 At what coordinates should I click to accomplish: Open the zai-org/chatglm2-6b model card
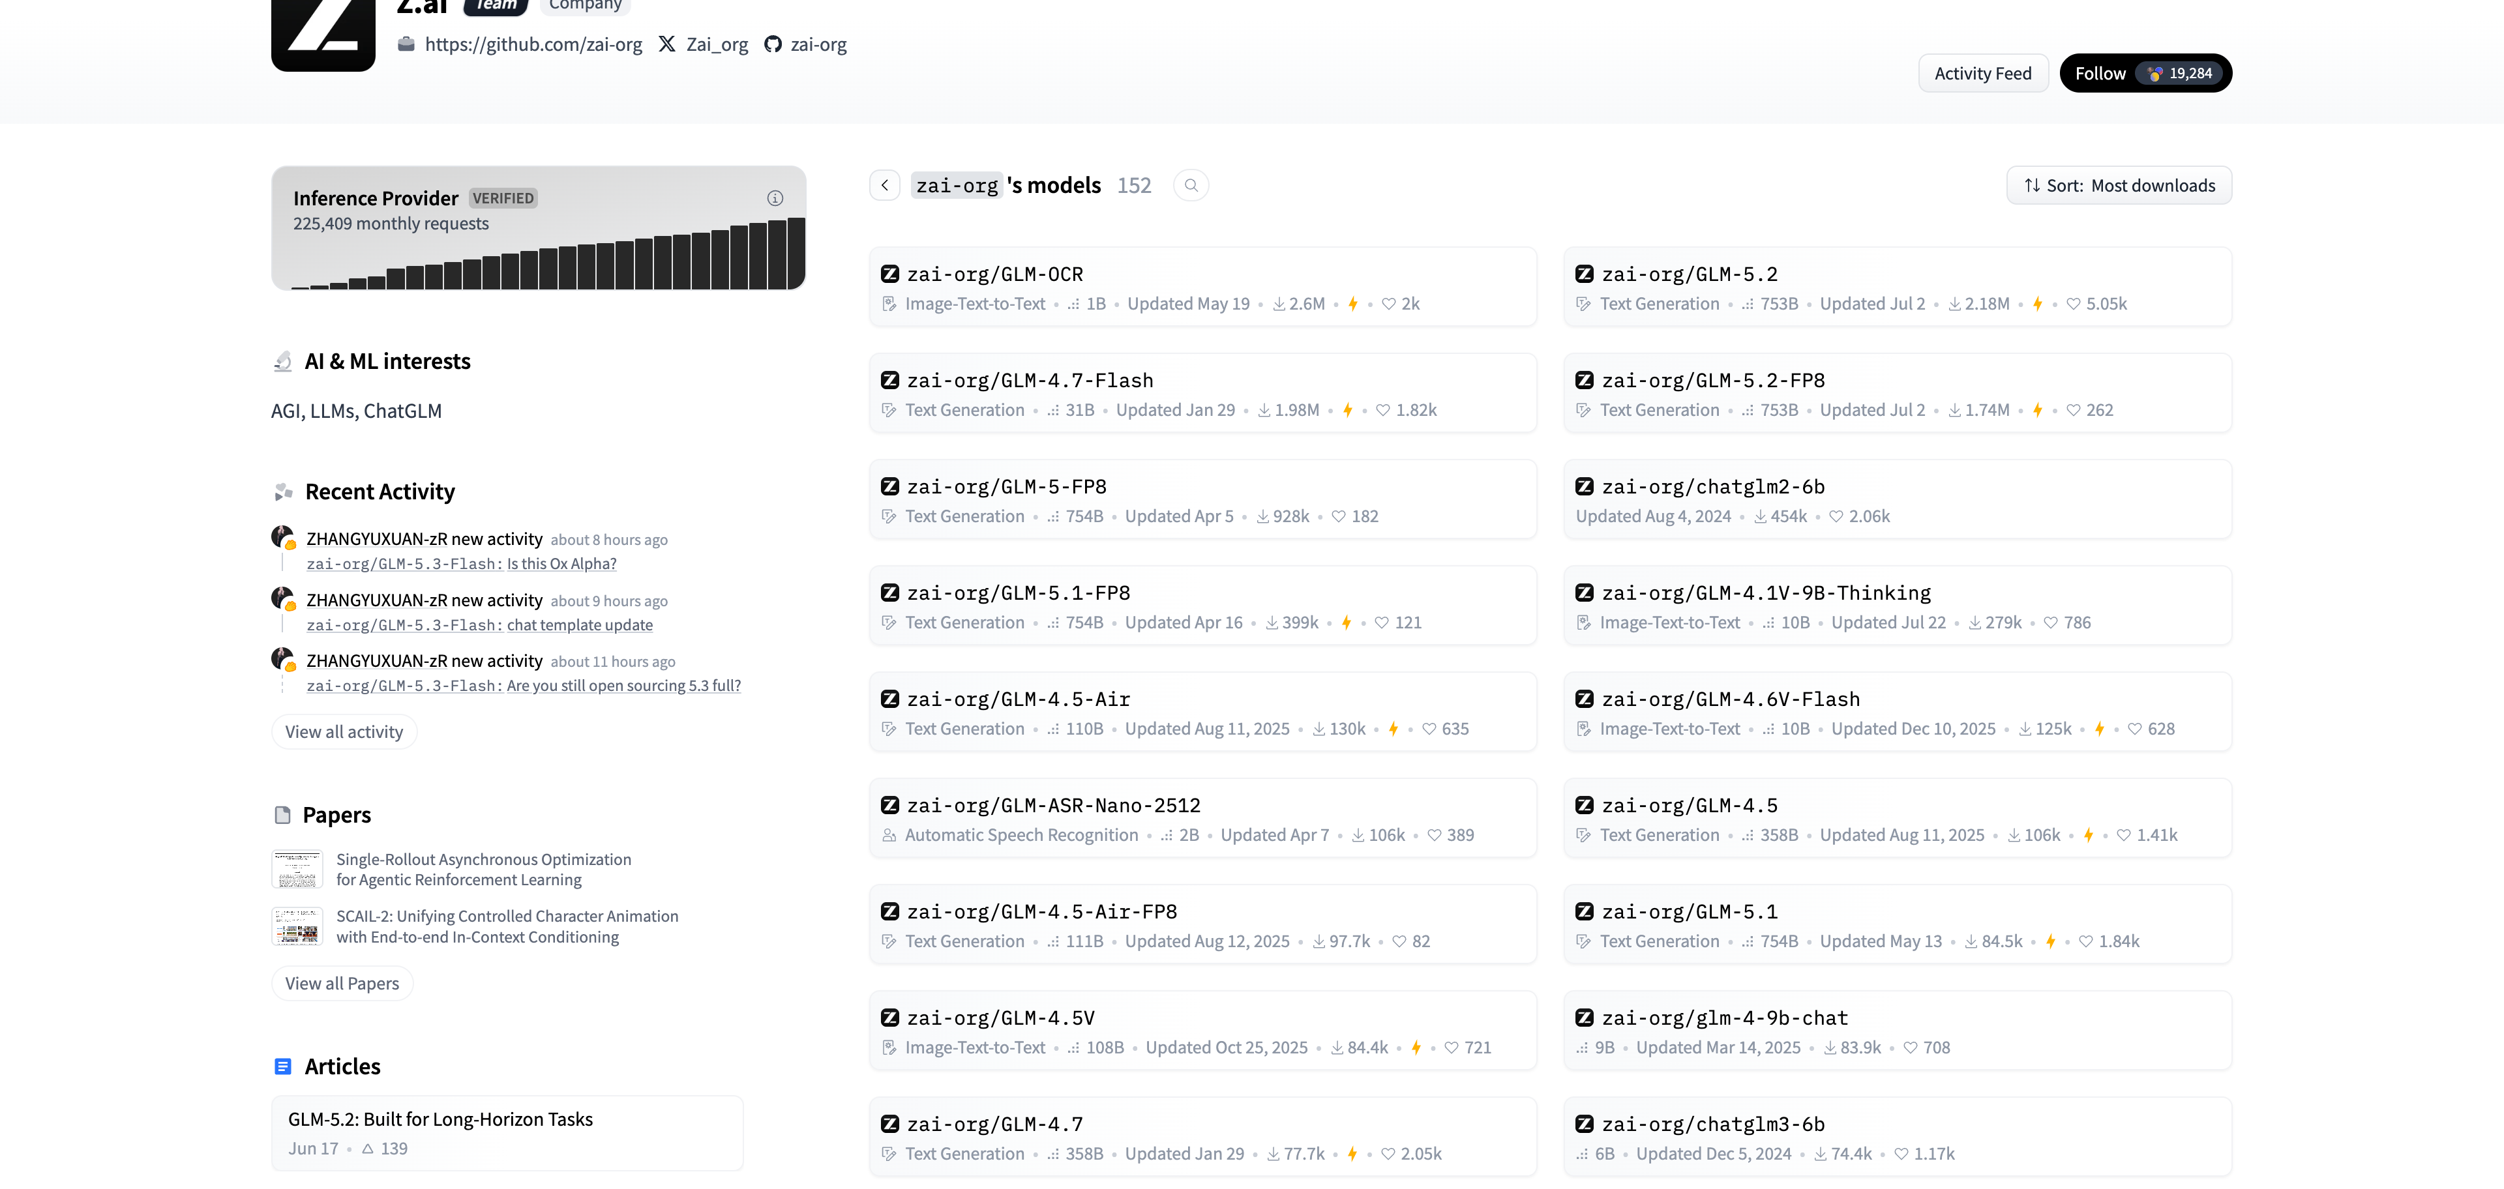click(x=1898, y=499)
